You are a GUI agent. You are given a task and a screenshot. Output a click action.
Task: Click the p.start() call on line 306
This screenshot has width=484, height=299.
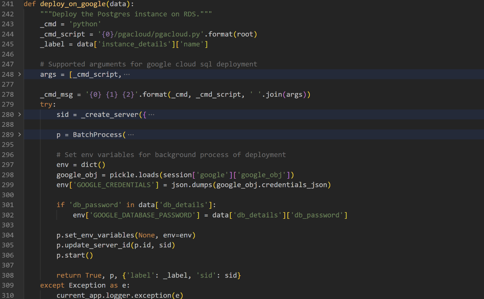(75, 255)
